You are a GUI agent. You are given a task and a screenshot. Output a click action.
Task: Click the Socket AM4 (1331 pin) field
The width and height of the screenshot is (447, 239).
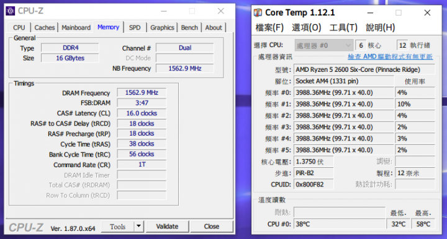344,81
